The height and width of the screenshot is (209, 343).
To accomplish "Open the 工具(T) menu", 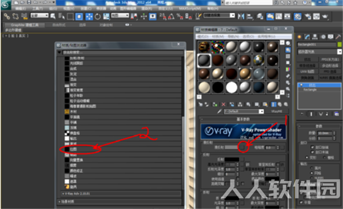I will point(38,9).
